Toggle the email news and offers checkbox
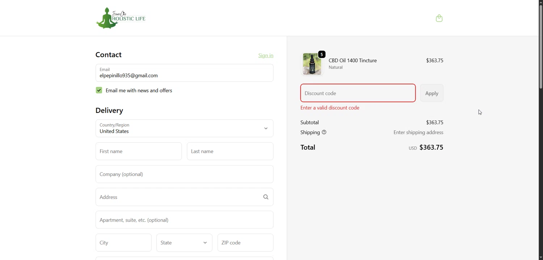The width and height of the screenshot is (543, 260). [x=99, y=91]
